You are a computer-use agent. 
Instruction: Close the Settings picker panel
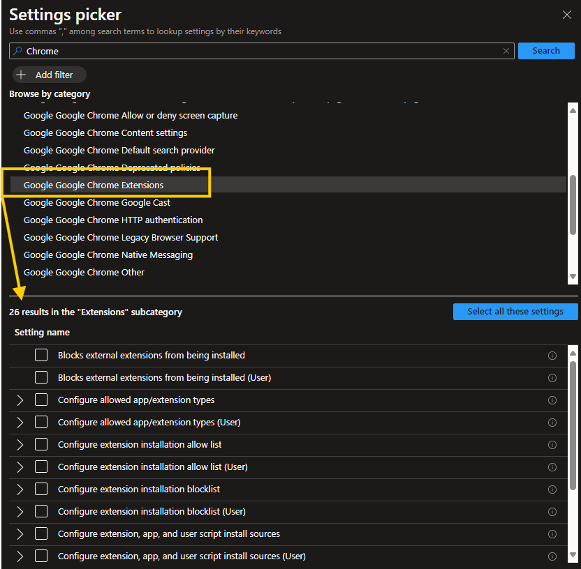567,15
